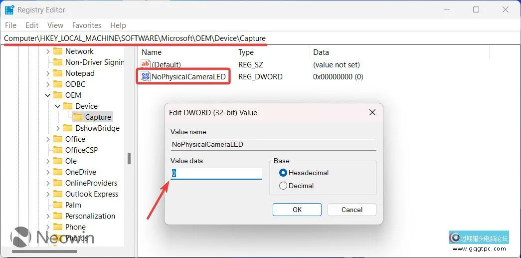Select the Decimal base radio button
Viewport: 521px width, 258px height.
click(283, 186)
